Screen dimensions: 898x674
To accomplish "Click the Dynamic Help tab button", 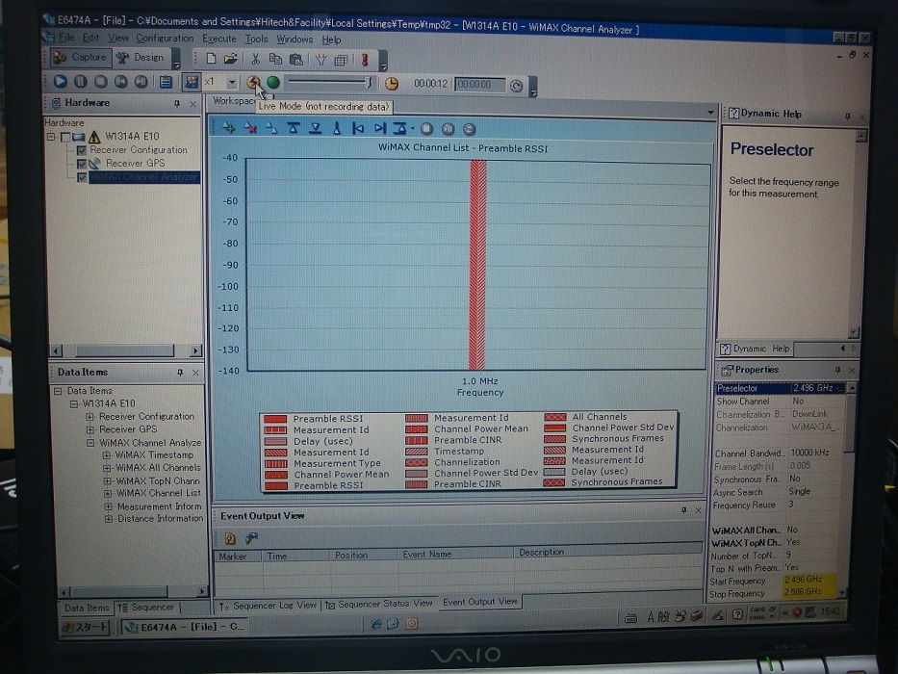I will pyautogui.click(x=757, y=349).
